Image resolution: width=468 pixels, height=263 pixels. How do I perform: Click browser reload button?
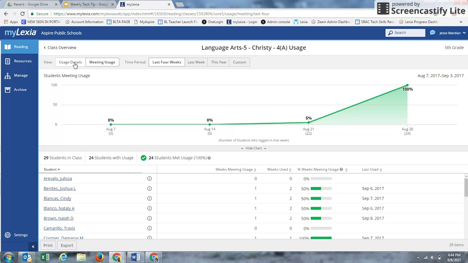(x=22, y=14)
